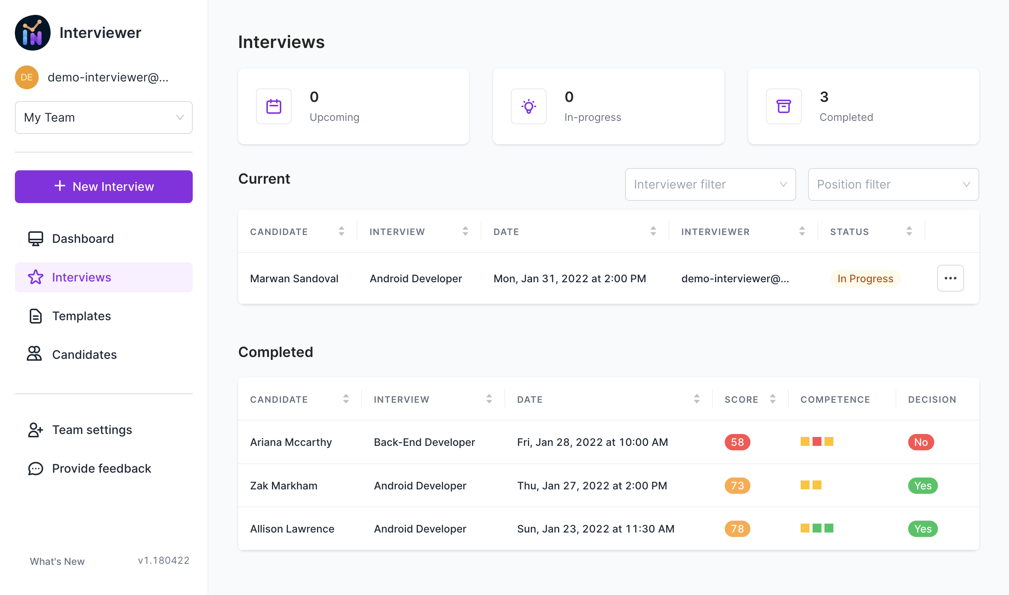Viewport: 1009px width, 595px height.
Task: Click the Provide feedback chat bubble icon
Action: 35,468
